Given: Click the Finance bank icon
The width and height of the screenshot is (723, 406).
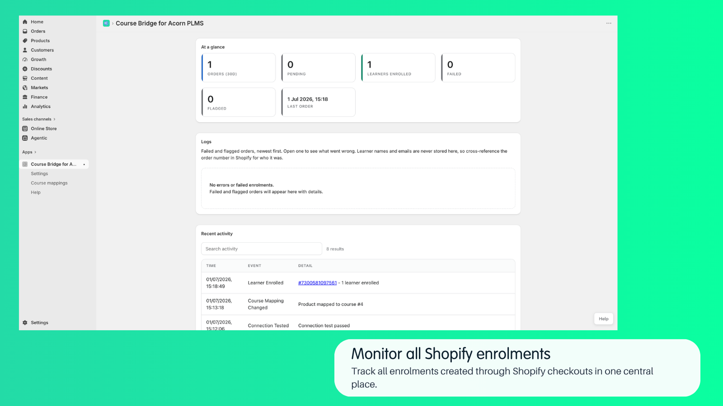Looking at the screenshot, I should click(x=25, y=97).
